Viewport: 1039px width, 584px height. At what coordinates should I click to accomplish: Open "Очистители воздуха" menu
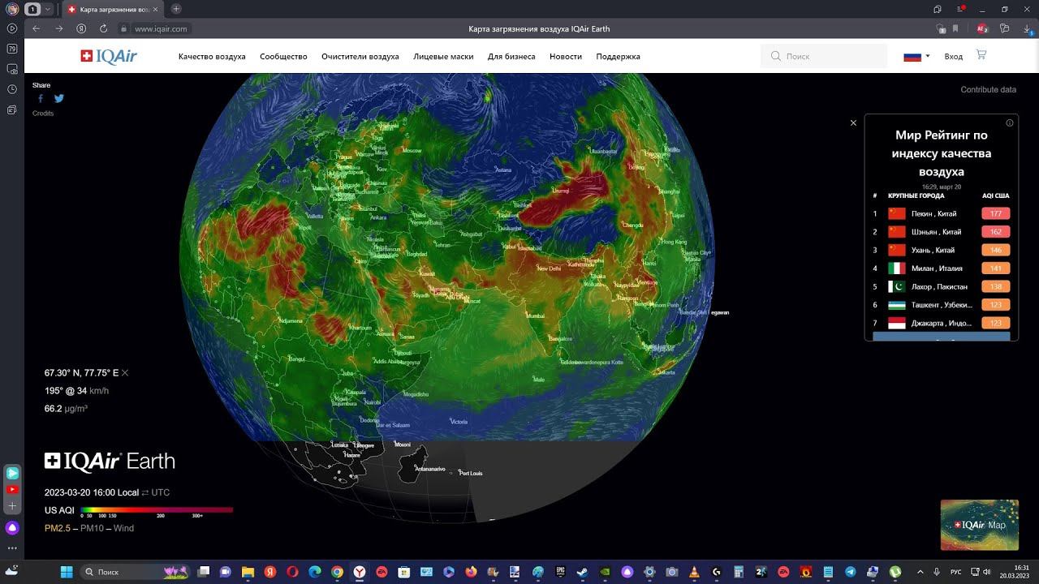(x=360, y=57)
